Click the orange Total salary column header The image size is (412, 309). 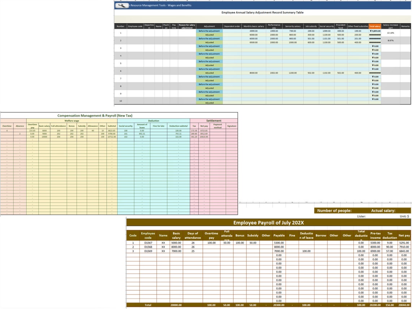[374, 26]
